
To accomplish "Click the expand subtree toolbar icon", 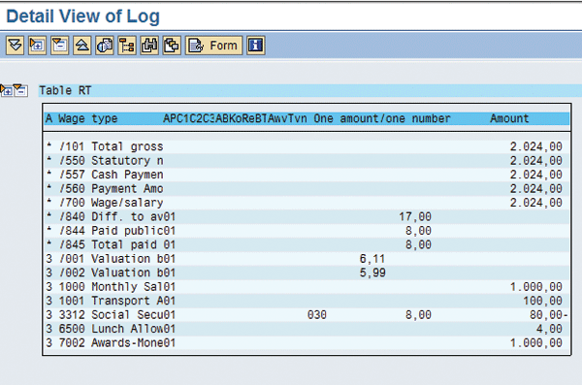I will 37,46.
